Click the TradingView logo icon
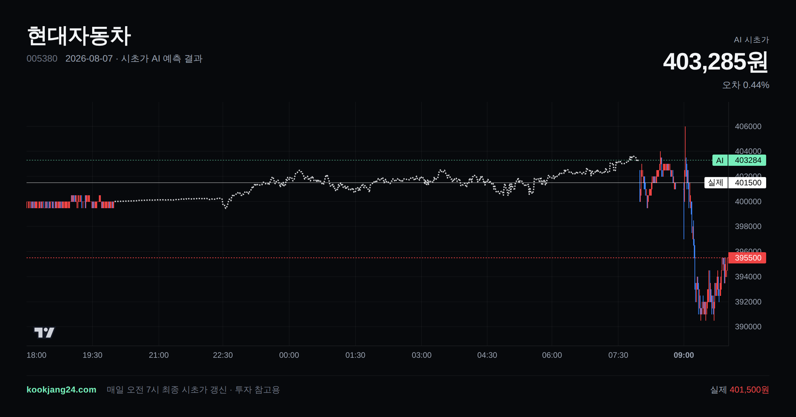The width and height of the screenshot is (796, 417). click(44, 333)
